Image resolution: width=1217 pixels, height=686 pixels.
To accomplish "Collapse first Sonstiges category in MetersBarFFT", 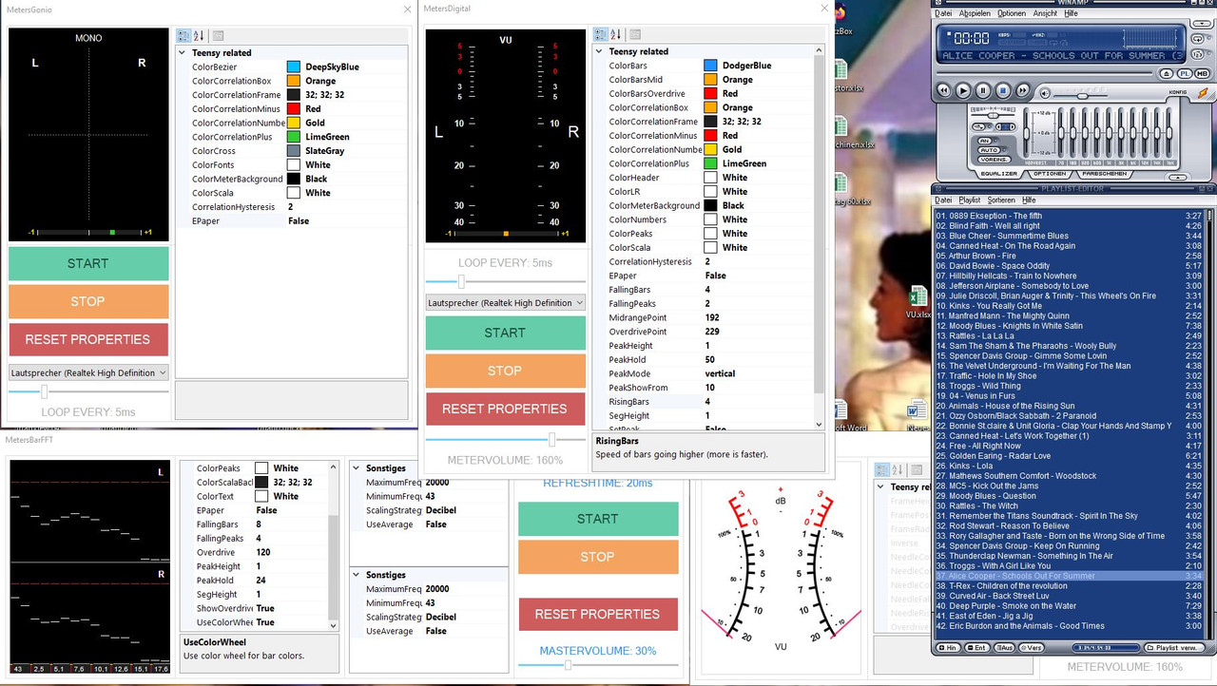I will (x=357, y=468).
